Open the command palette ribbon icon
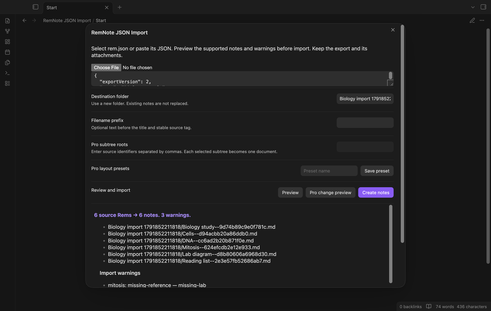The width and height of the screenshot is (491, 311). pyautogui.click(x=7, y=73)
